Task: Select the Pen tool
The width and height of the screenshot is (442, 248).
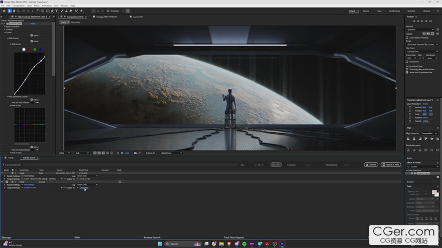Action: point(52,11)
